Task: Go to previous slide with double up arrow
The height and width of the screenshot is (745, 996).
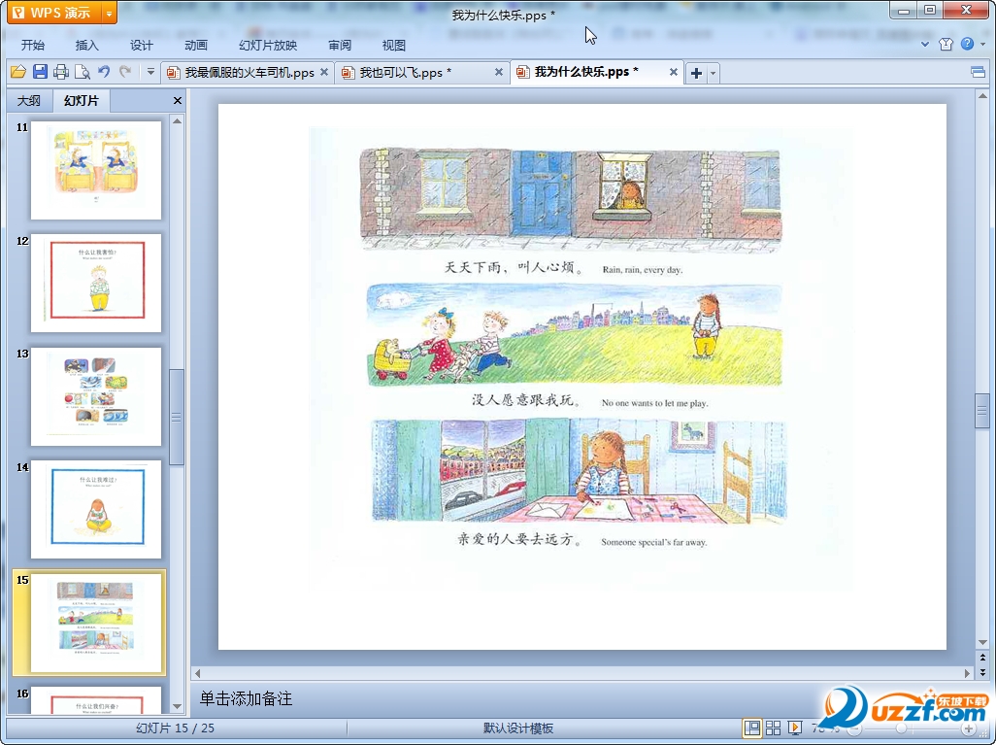Action: (x=982, y=658)
